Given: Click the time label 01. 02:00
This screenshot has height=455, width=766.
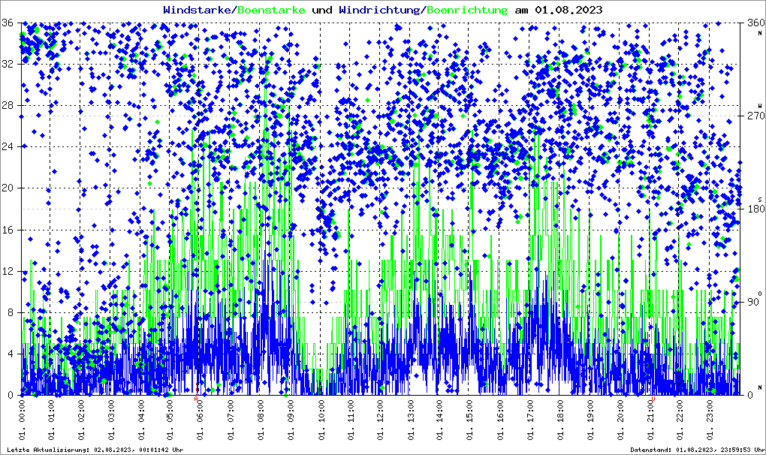Looking at the screenshot, I should [x=81, y=420].
